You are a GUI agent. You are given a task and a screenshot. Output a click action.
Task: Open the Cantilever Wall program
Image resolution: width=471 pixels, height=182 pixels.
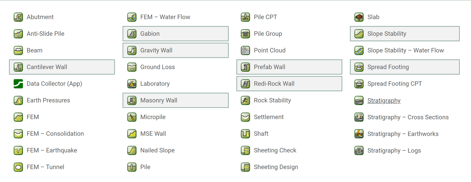click(62, 67)
